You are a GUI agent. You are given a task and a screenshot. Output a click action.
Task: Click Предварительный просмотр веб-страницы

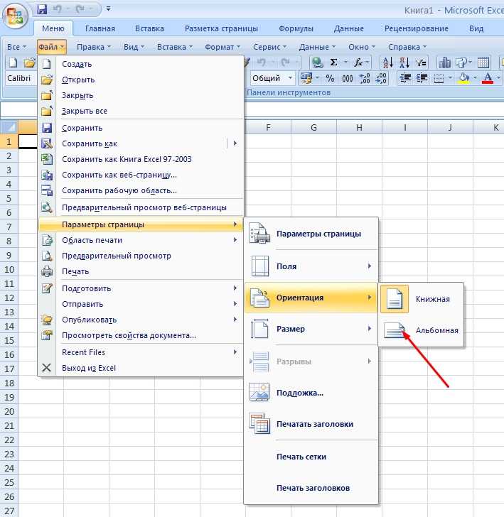(x=141, y=207)
